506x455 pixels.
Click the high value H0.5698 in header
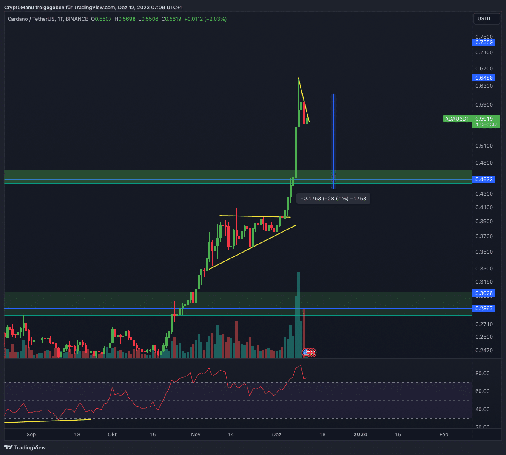pos(125,19)
